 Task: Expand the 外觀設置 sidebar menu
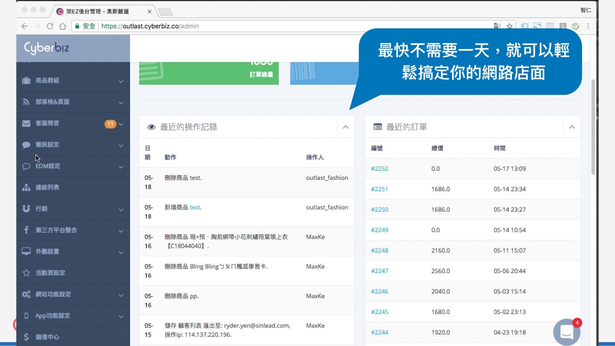(121, 252)
